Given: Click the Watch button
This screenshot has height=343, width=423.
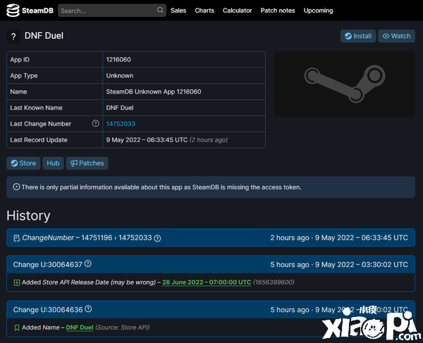Looking at the screenshot, I should tap(396, 36).
